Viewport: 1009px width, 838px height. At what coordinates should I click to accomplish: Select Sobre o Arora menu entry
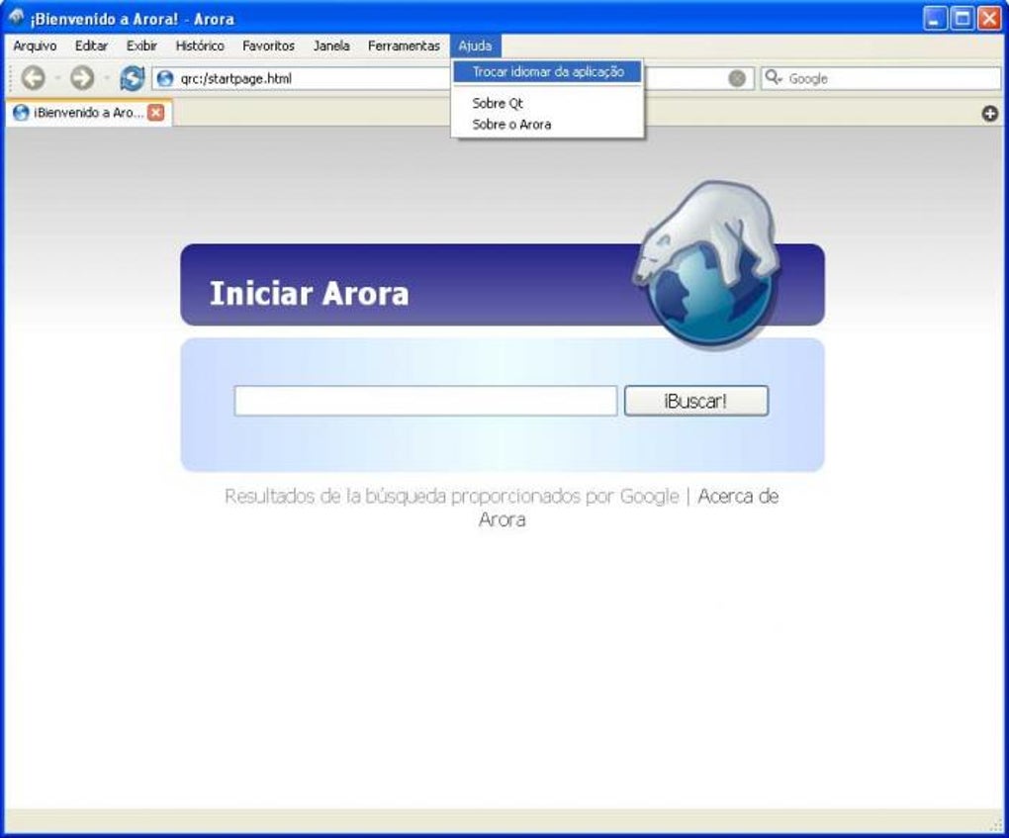coord(548,125)
